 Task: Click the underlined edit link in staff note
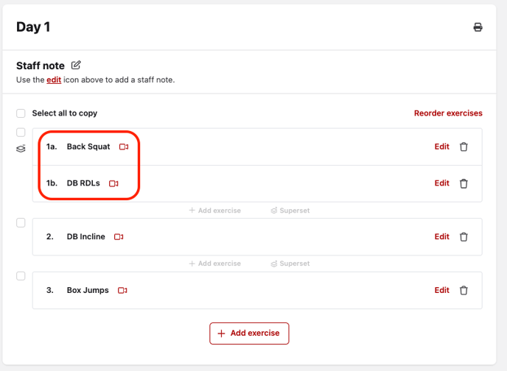(54, 79)
